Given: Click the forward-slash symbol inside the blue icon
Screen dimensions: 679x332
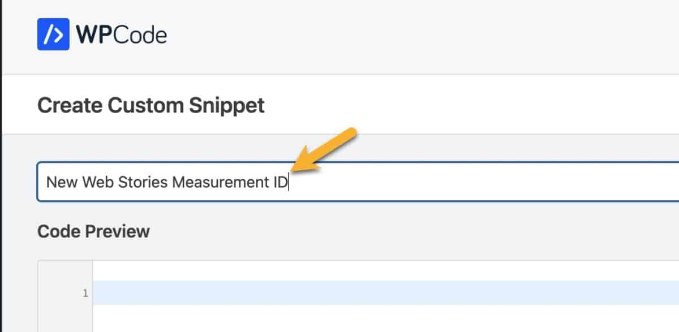Looking at the screenshot, I should (48, 34).
